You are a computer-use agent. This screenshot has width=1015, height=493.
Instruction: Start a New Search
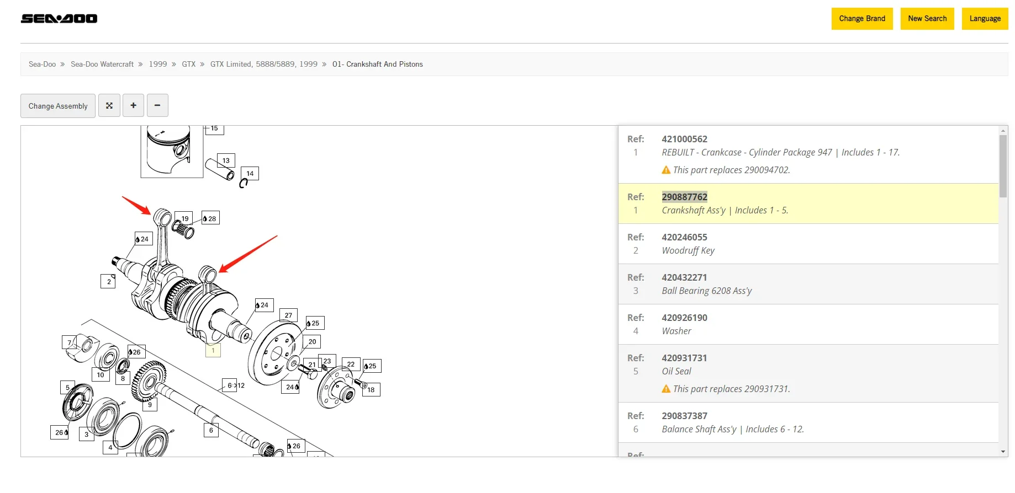(927, 19)
